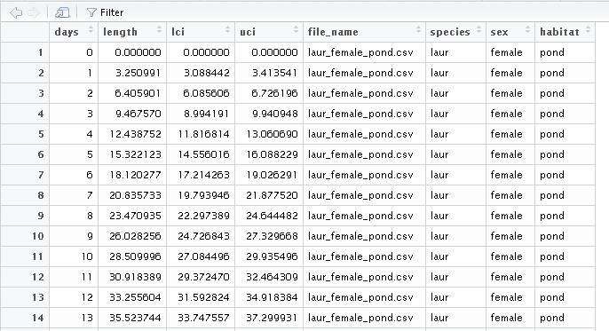Sort by the file_name column arrows
609x331 pixels.
click(418, 29)
